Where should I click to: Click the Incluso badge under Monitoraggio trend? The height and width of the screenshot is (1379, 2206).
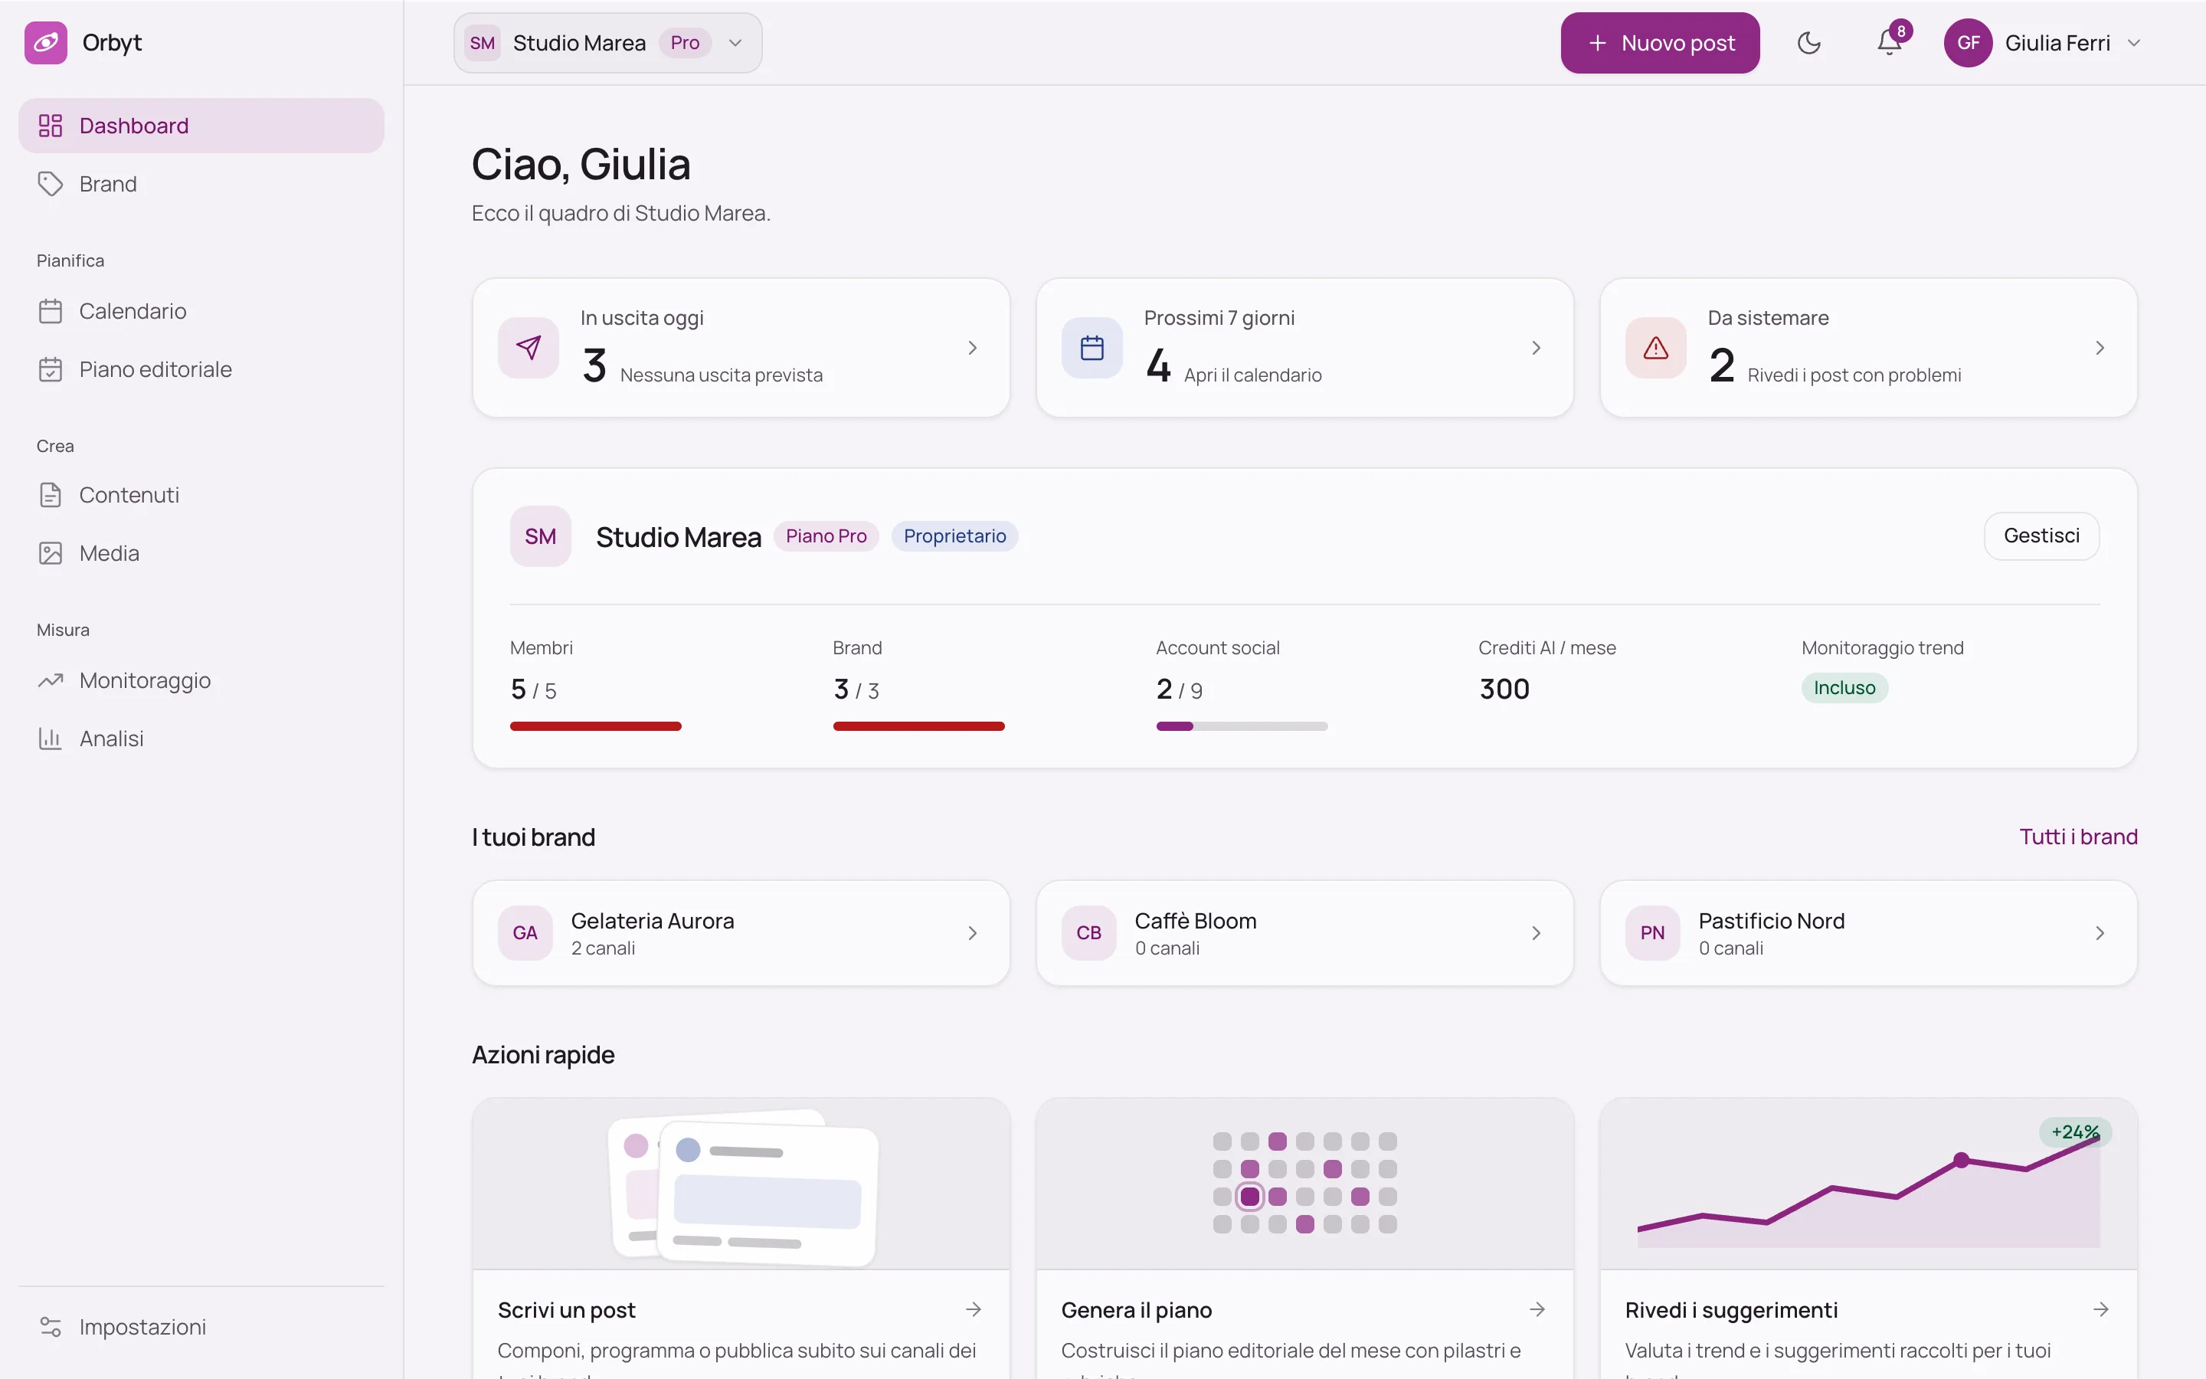tap(1844, 688)
